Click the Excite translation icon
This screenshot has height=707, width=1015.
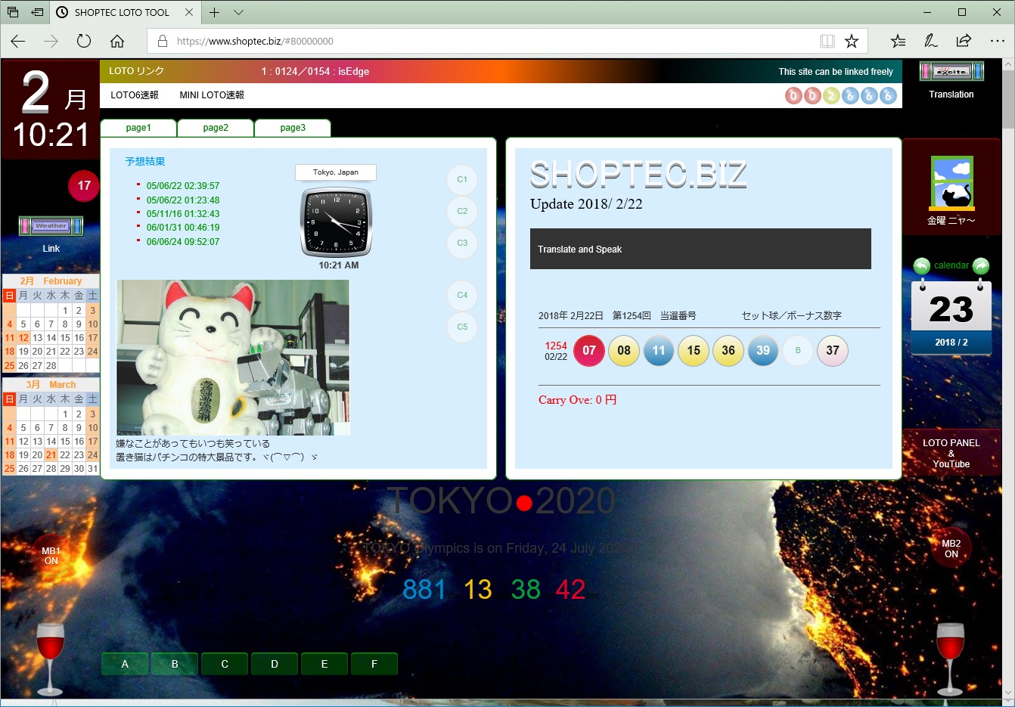[951, 72]
